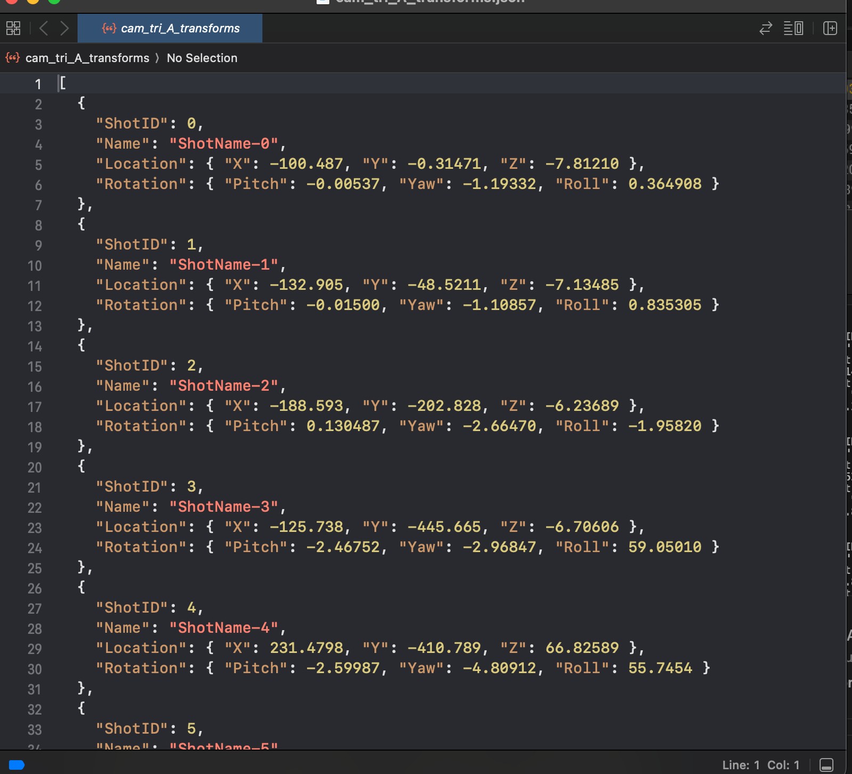Viewport: 852px width, 774px height.
Task: Click line number 21 in gutter
Action: 35,488
